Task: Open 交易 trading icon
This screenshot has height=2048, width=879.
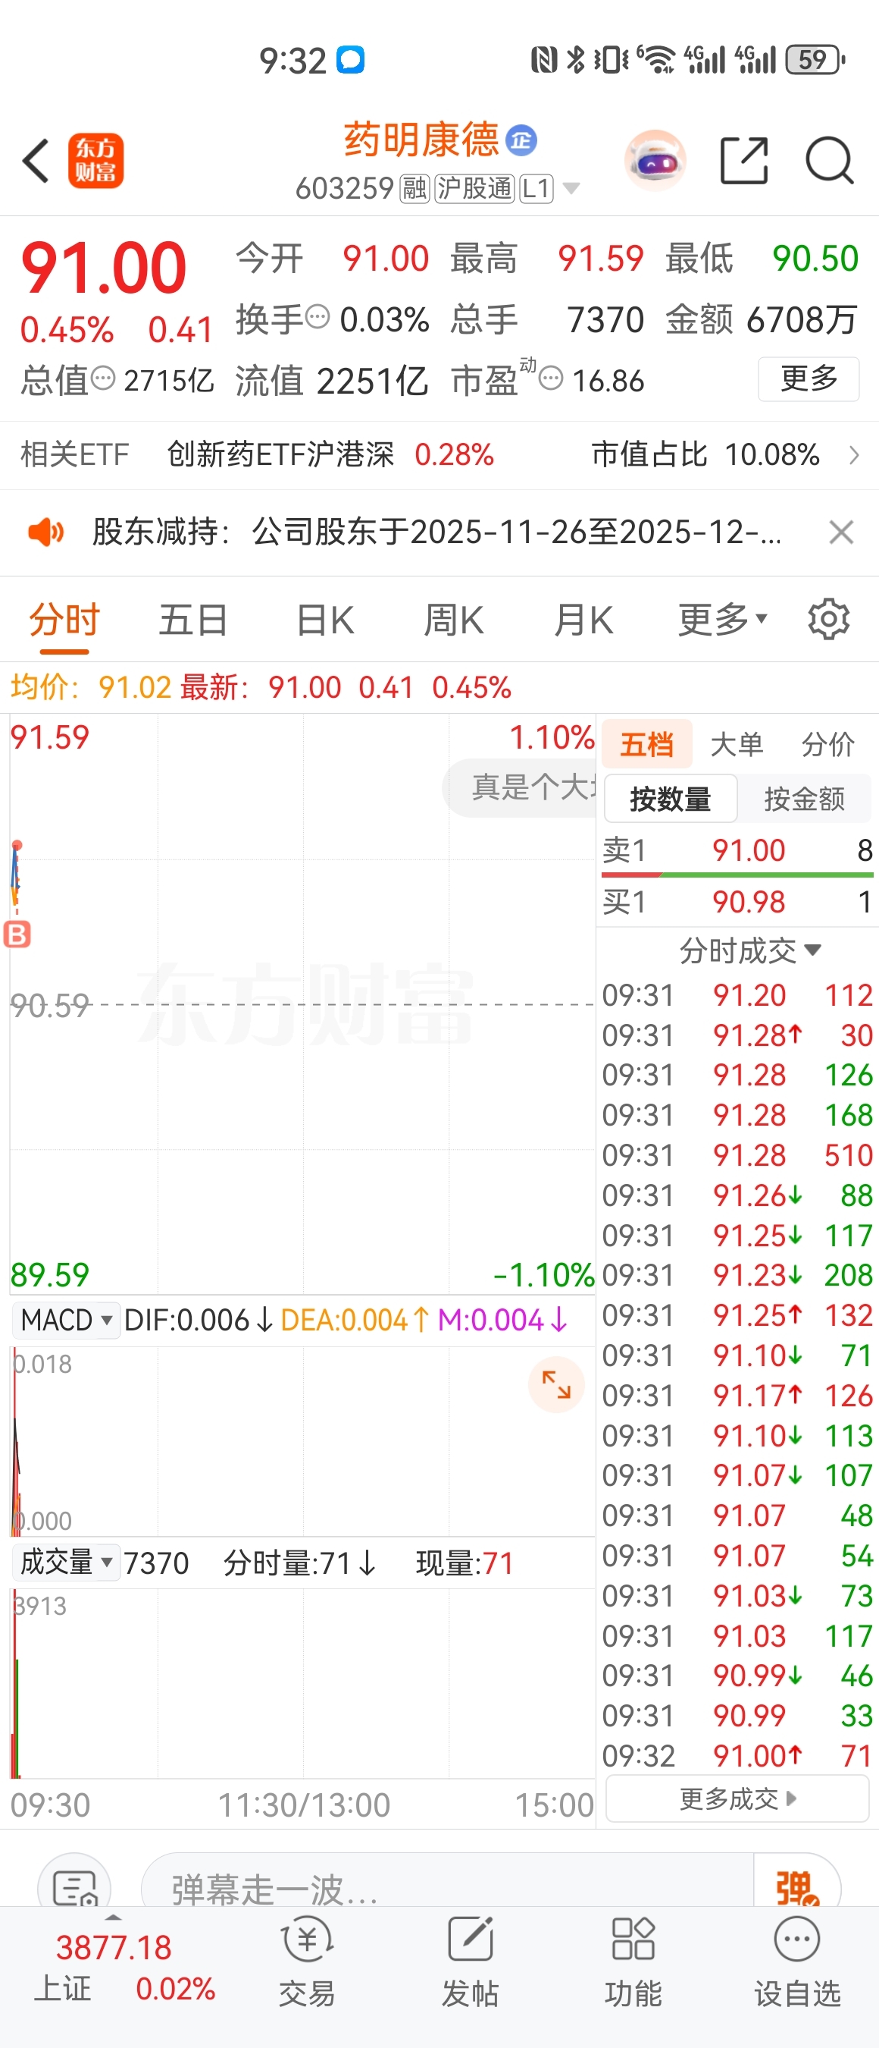Action: coord(308,1962)
